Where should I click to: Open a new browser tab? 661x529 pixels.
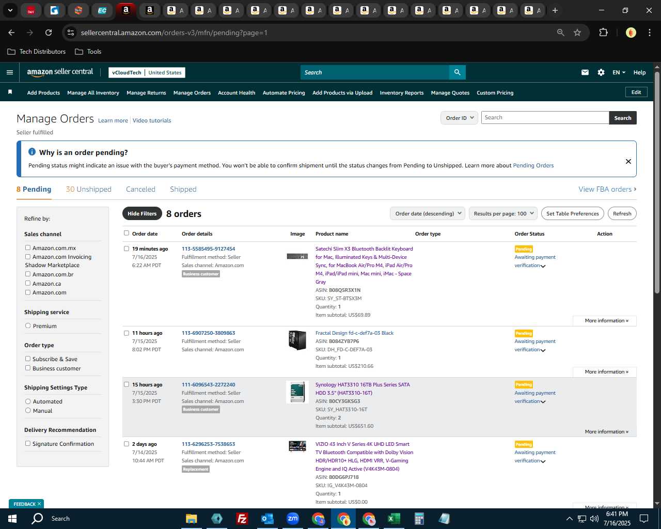click(x=555, y=10)
